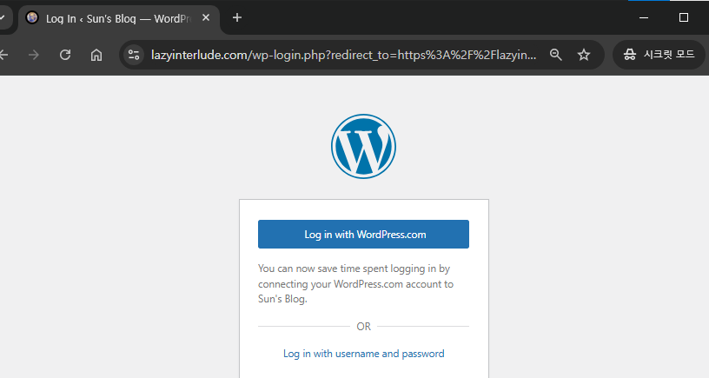Image resolution: width=709 pixels, height=378 pixels.
Task: Open the tab search dropdown
Action: point(3,17)
